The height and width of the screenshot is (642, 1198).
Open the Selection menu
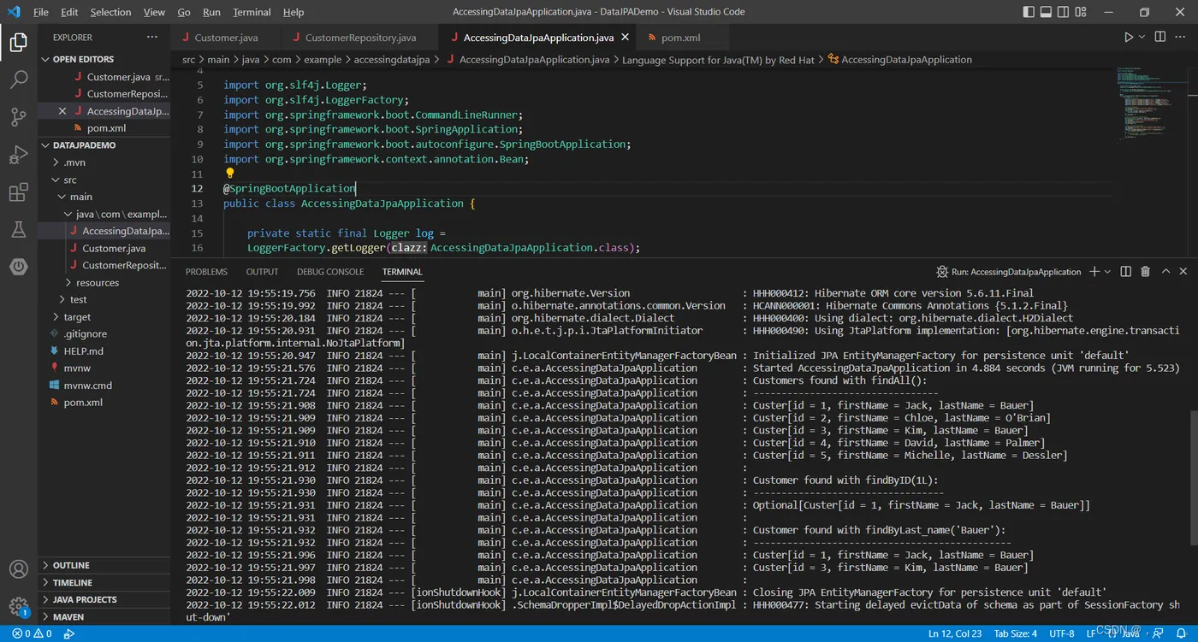coord(110,12)
